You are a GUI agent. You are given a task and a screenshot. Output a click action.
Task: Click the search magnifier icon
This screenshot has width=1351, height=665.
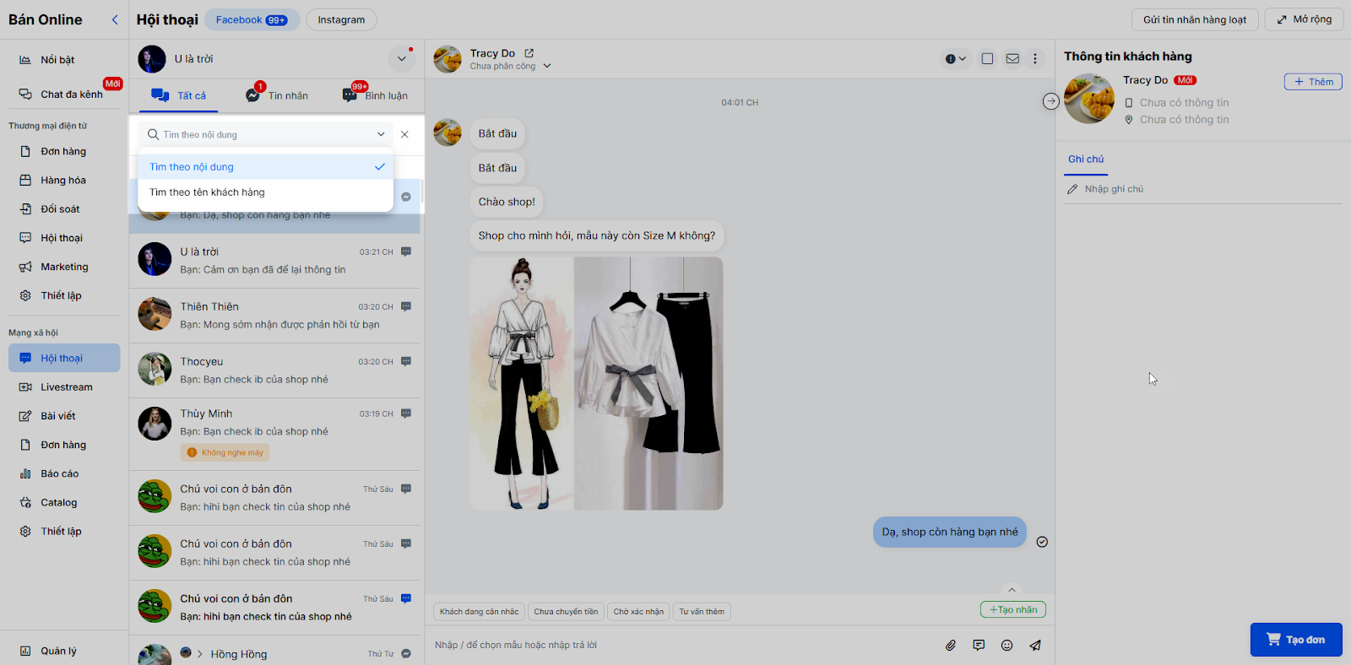click(153, 134)
